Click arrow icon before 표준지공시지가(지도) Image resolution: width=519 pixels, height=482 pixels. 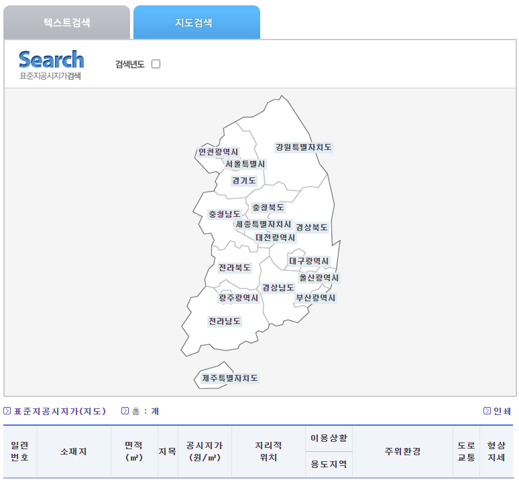point(7,410)
